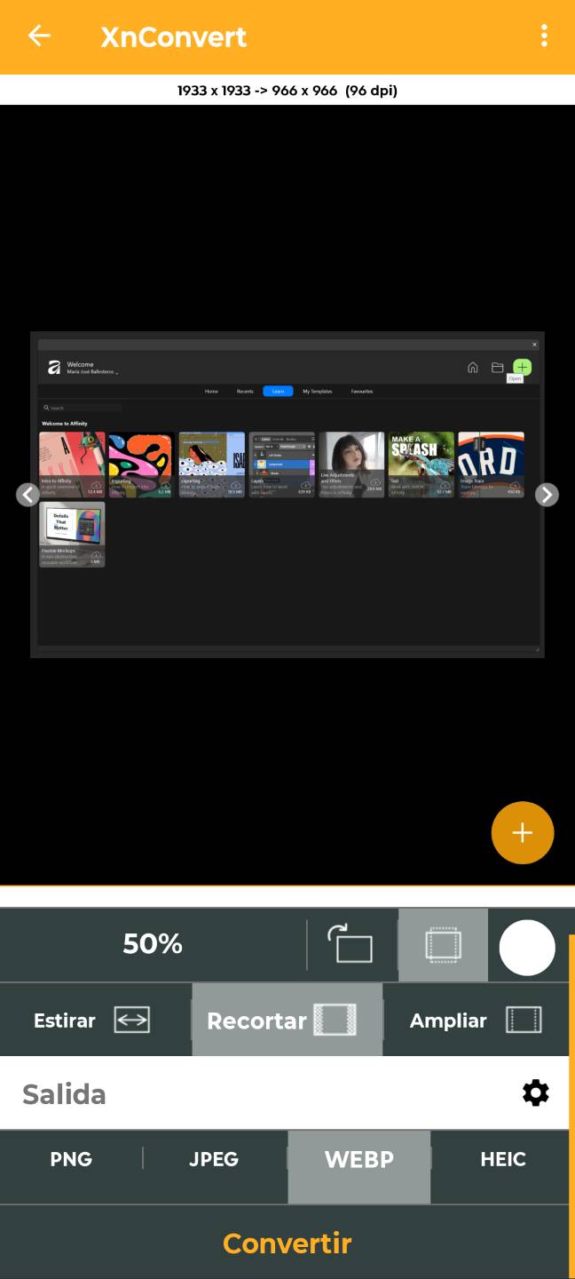
Task: Open Salida output settings gear
Action: 536,1092
